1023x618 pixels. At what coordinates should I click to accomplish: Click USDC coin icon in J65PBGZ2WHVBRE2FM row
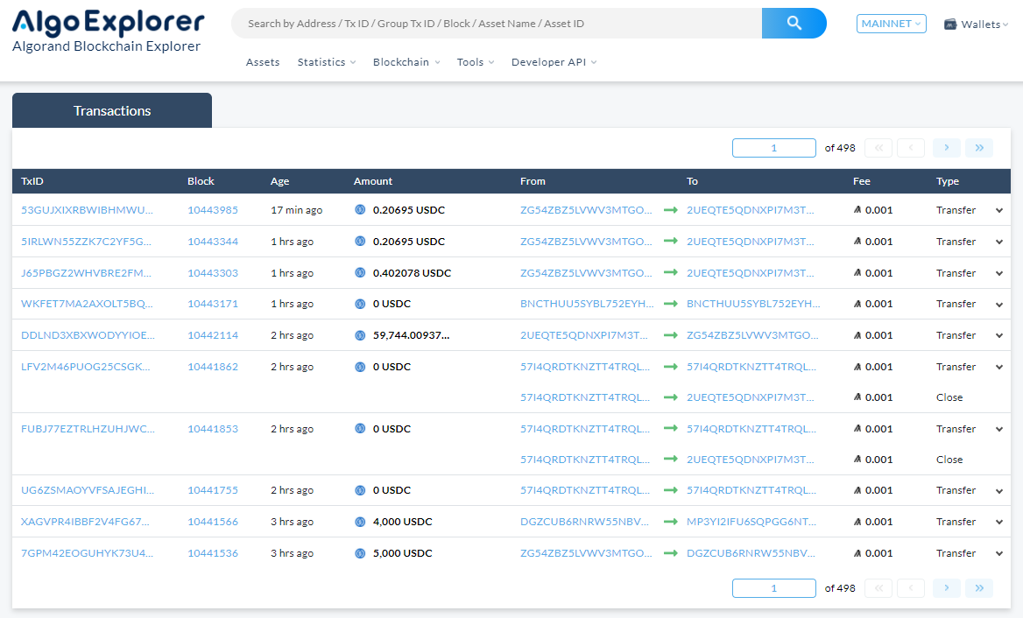pos(359,272)
